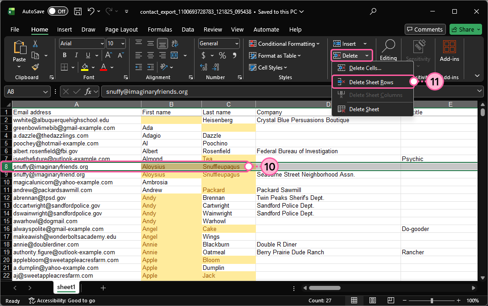
Task: Expand the Name Box dropdown arrow
Action: point(45,91)
